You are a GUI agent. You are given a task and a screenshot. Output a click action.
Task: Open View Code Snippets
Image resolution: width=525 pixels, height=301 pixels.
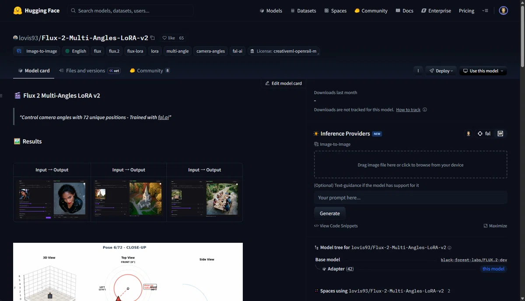336,226
